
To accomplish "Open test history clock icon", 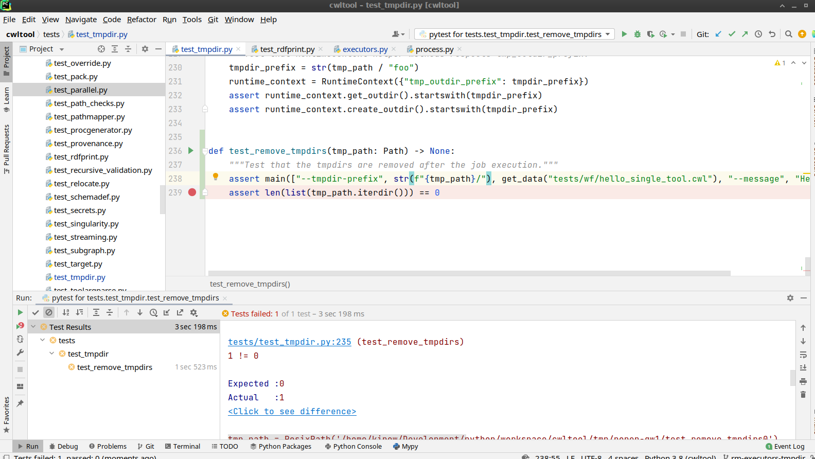I will (x=153, y=312).
